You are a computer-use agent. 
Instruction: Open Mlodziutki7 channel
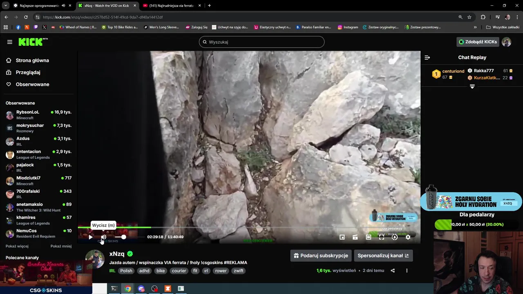[x=39, y=180]
